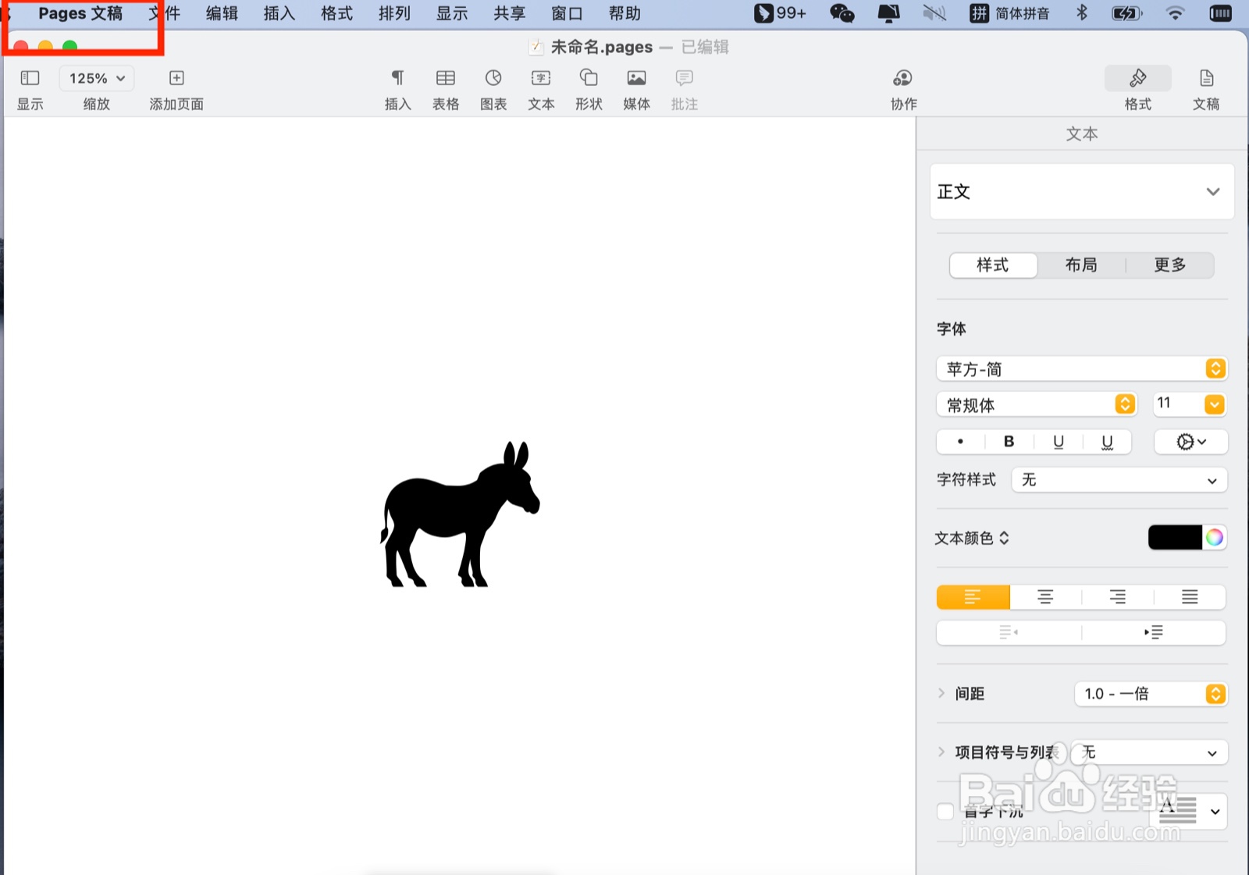Open the Pages 文稿 menu
1249x875 pixels.
tap(80, 13)
